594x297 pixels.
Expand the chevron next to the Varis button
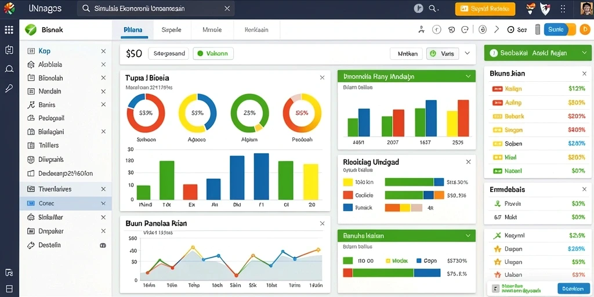point(467,53)
